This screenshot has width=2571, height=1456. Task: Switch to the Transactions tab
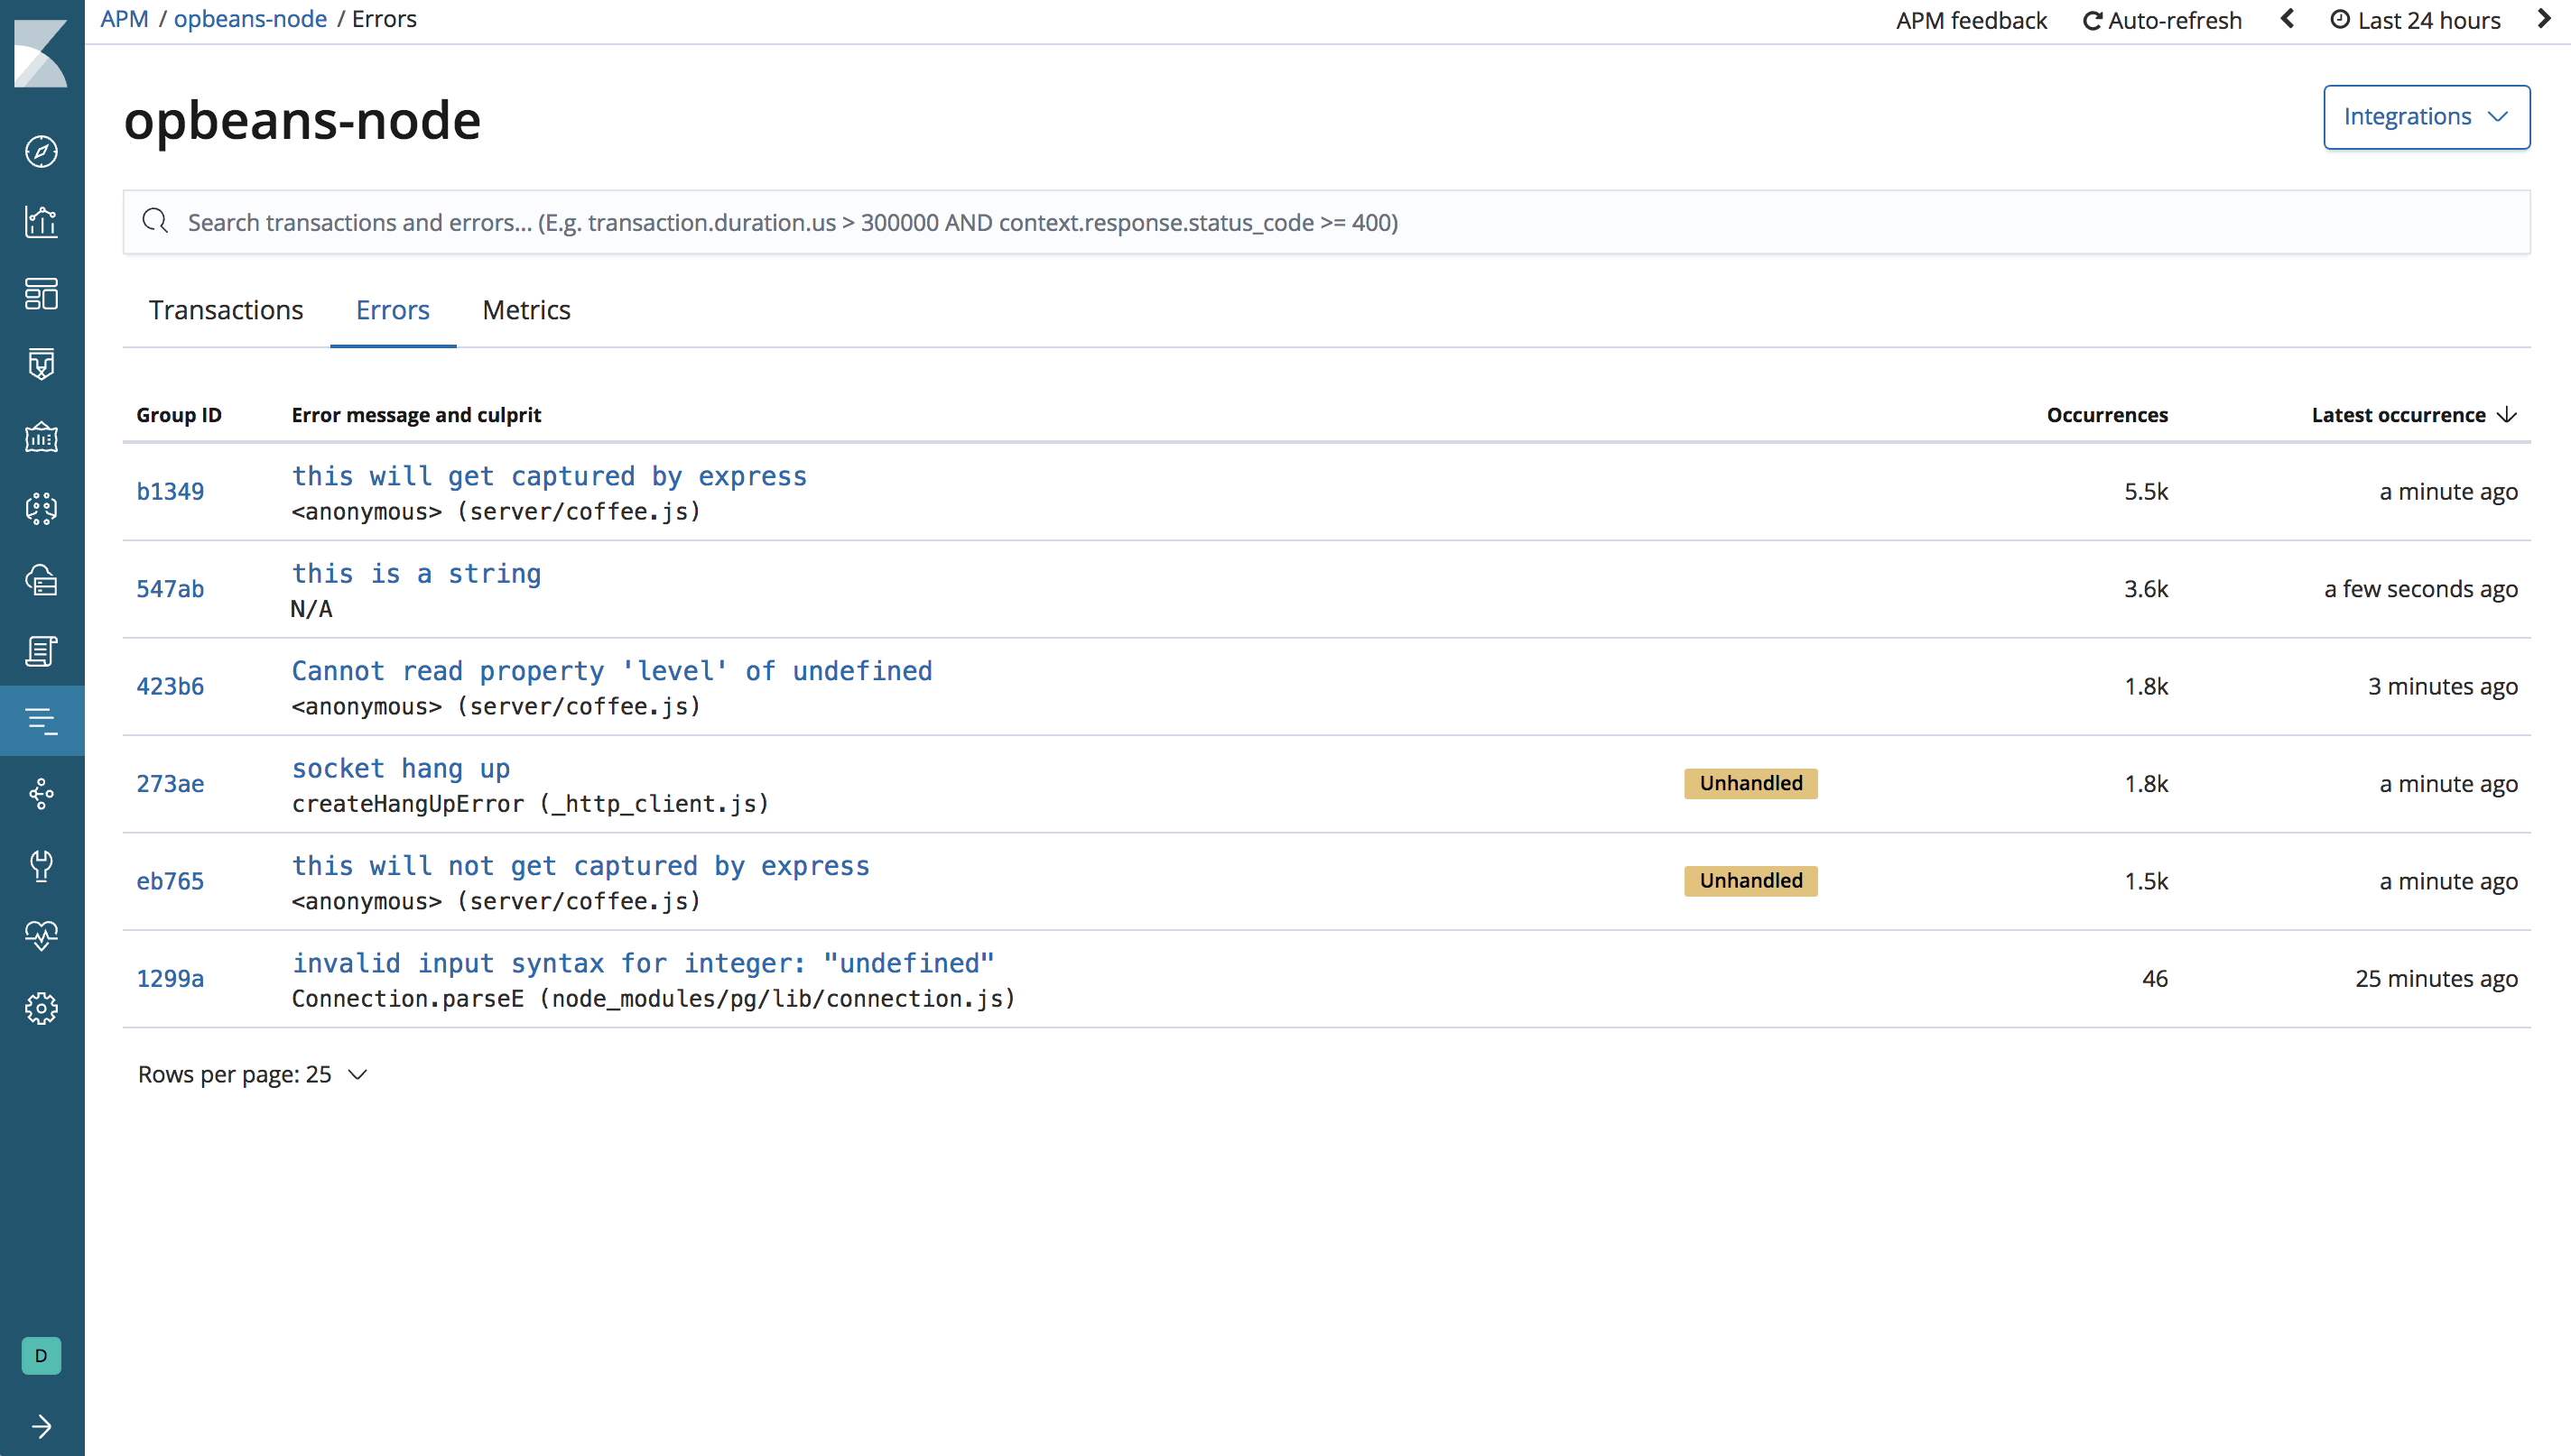tap(225, 310)
